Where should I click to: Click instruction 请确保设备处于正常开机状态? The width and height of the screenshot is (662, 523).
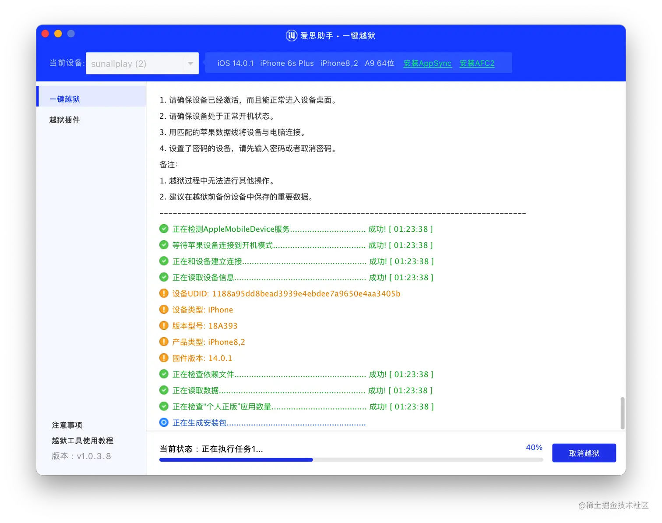[217, 116]
